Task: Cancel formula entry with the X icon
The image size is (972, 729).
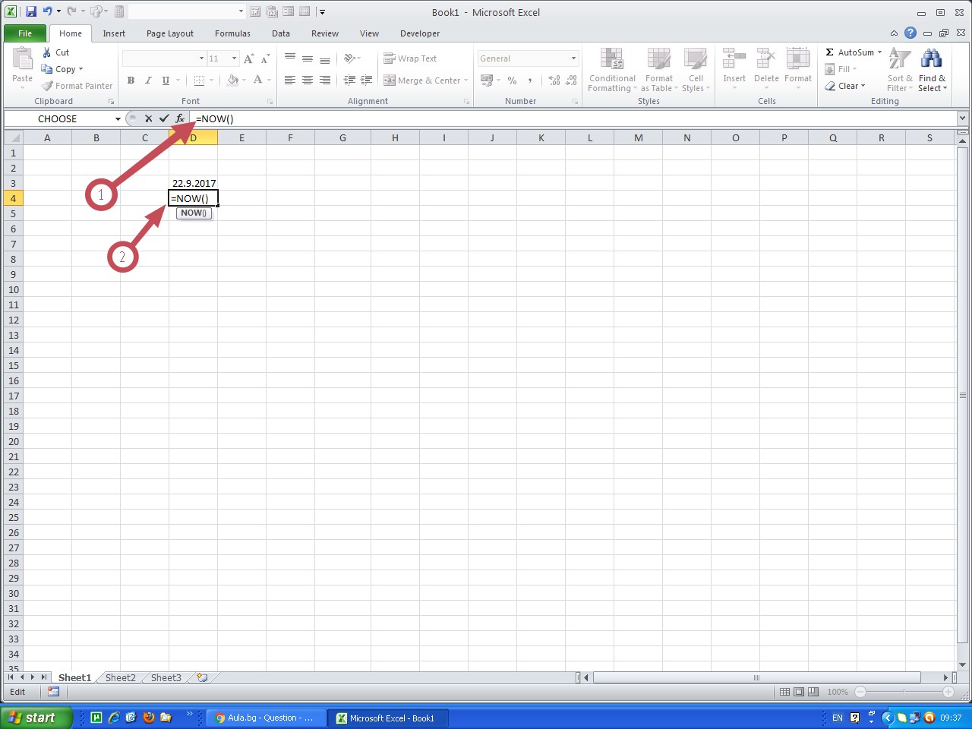Action: pyautogui.click(x=148, y=118)
